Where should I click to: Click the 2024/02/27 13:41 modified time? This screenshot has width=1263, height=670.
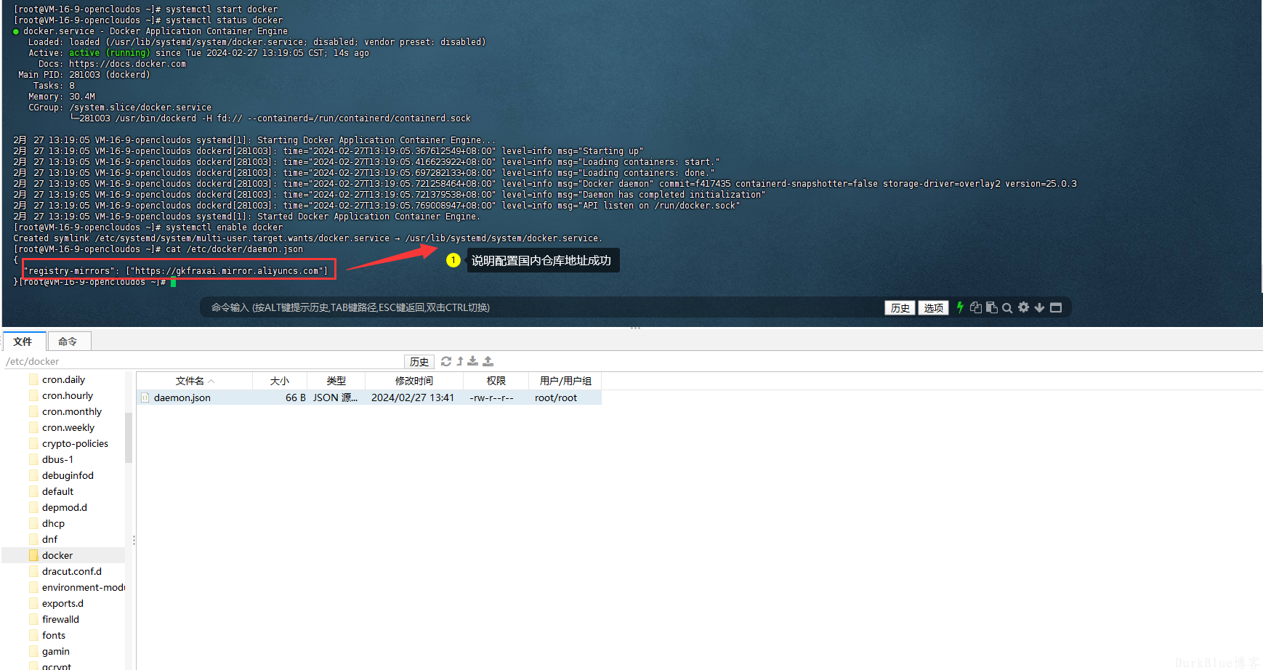[x=413, y=397]
